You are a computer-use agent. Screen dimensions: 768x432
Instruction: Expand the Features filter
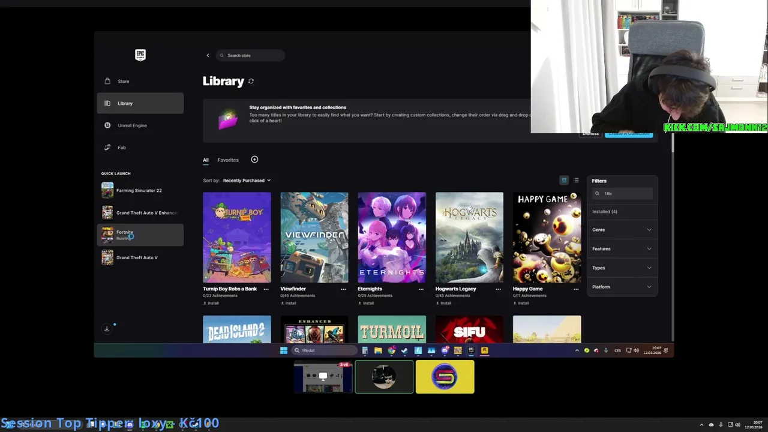[x=622, y=249]
